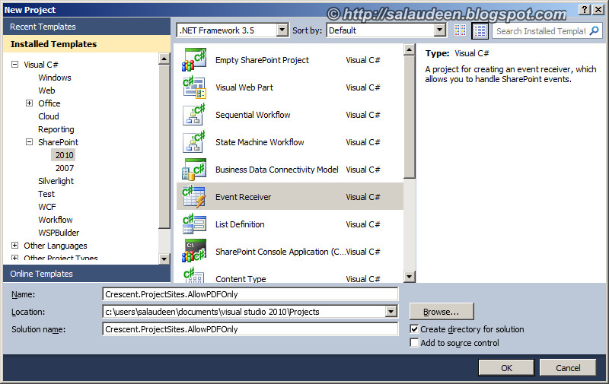Select Test in the templates tree
The image size is (609, 384).
click(x=46, y=194)
